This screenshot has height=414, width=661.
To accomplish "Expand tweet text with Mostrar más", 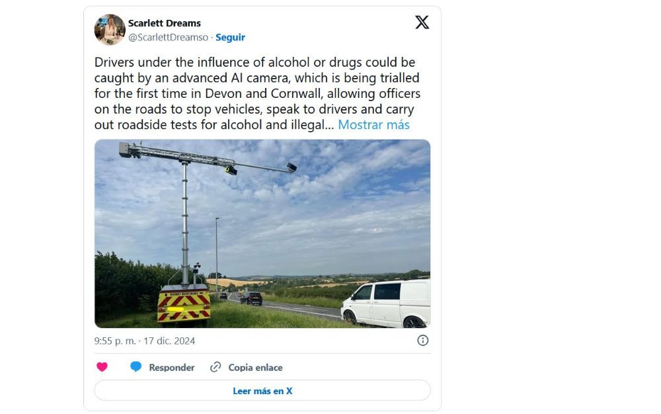I will (373, 125).
